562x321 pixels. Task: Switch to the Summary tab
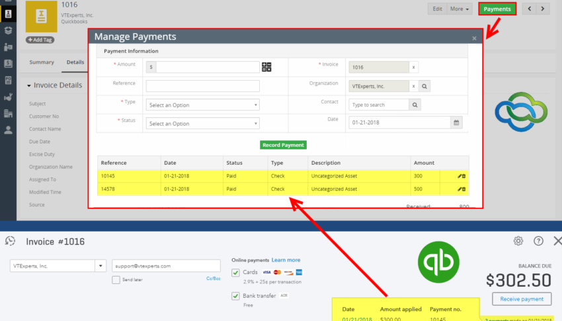click(x=42, y=62)
